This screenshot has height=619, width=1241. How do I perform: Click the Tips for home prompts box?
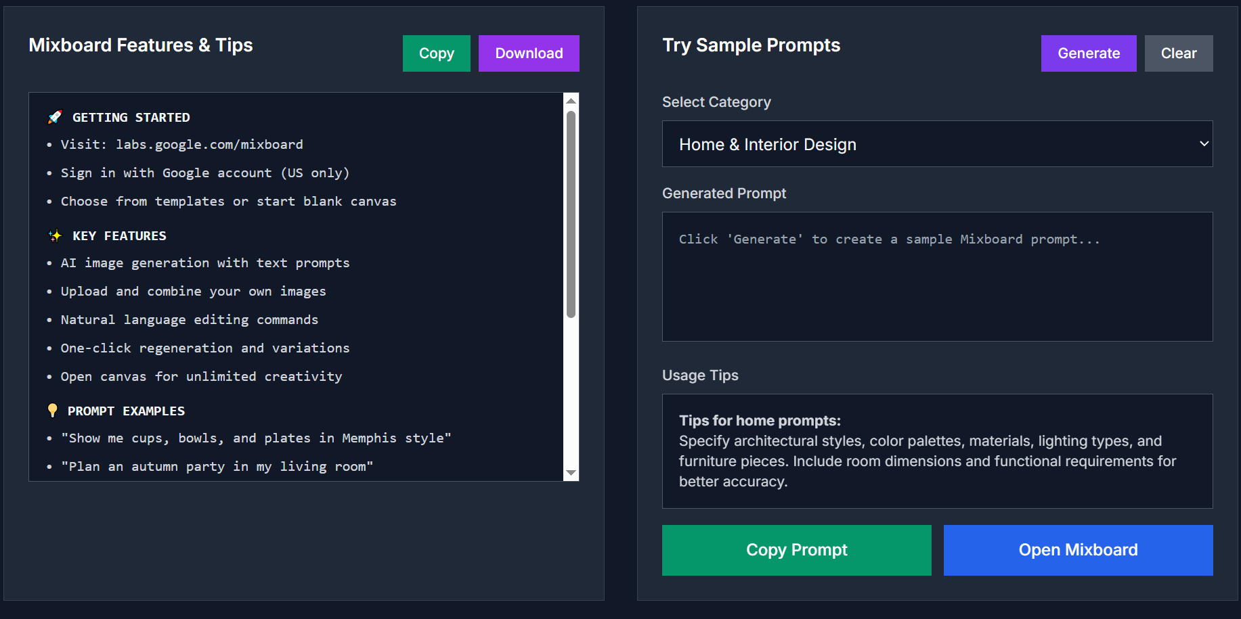(x=937, y=451)
